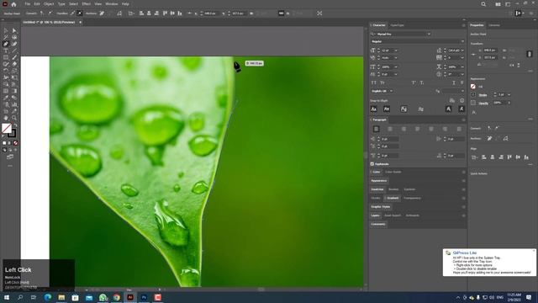Select the Type tool
This screenshot has height=303, width=538.
pos(6,50)
